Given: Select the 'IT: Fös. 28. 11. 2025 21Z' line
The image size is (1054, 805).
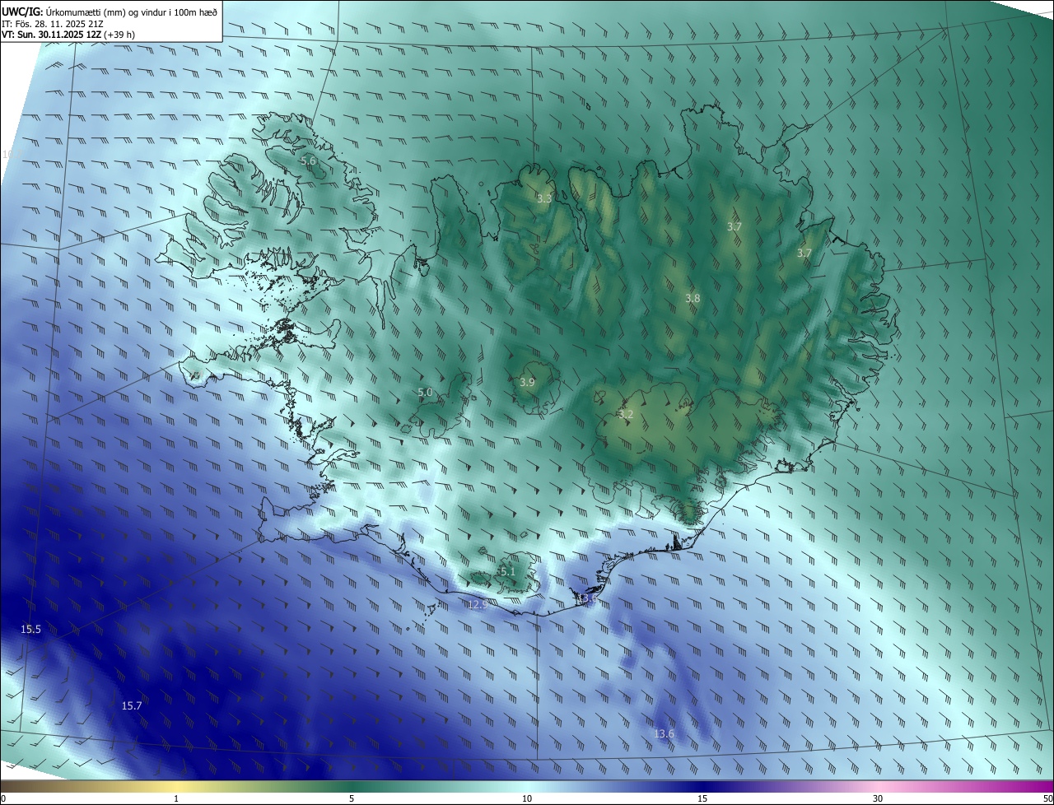Looking at the screenshot, I should 53,24.
